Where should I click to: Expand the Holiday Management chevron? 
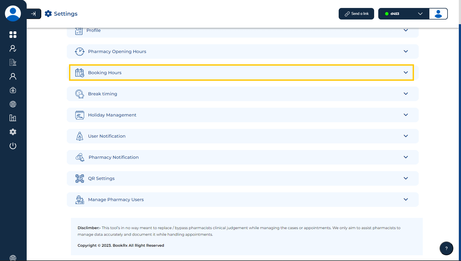click(x=405, y=115)
